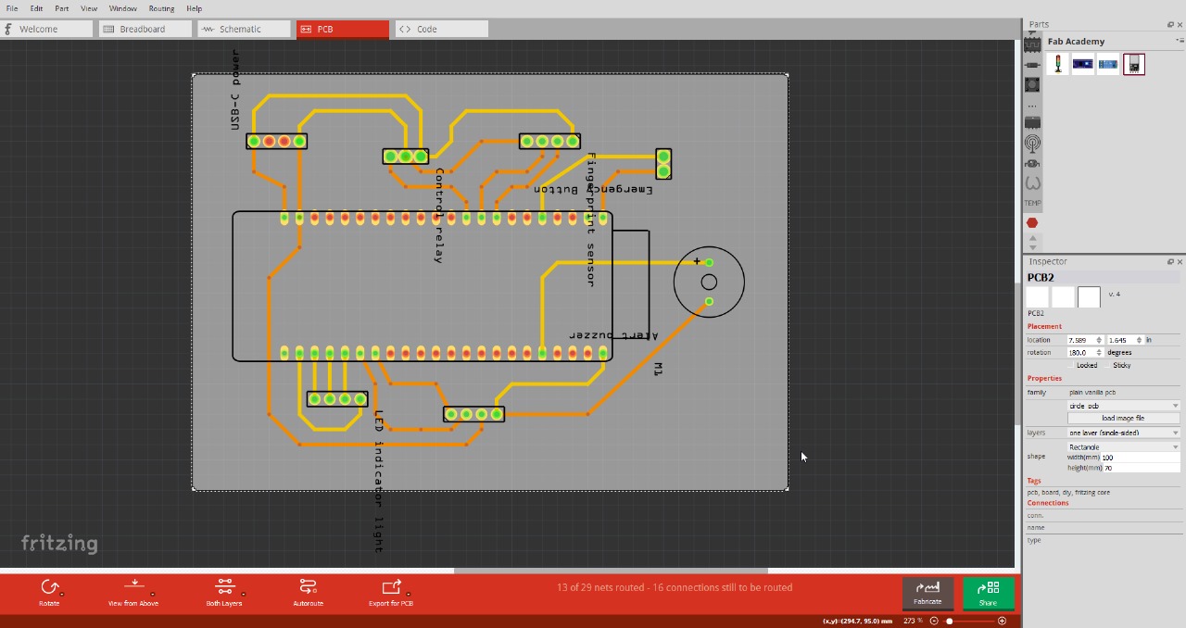Switch to the Schematic tab
This screenshot has width=1186, height=628.
[245, 29]
